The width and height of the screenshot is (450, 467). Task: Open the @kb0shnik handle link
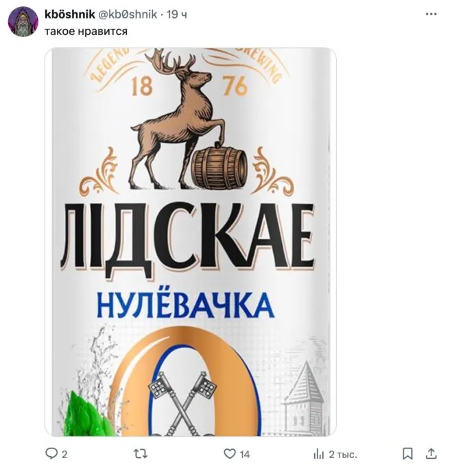128,14
